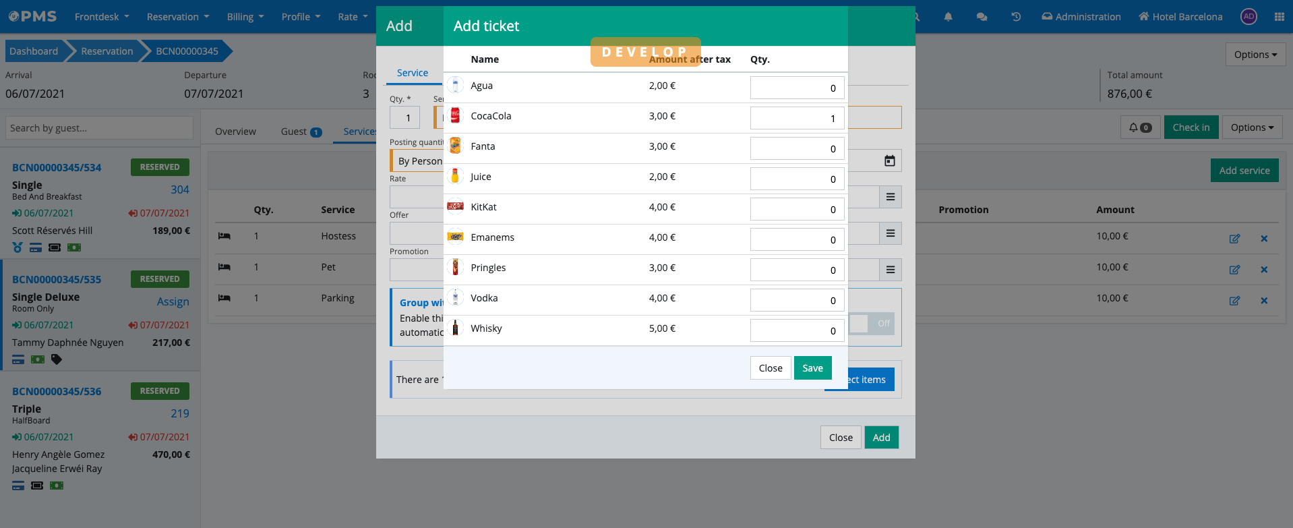Click the history clock icon

click(1016, 17)
